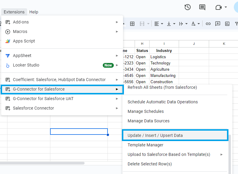238x174 pixels.
Task: Click the insert comment icon
Action: click(218, 24)
